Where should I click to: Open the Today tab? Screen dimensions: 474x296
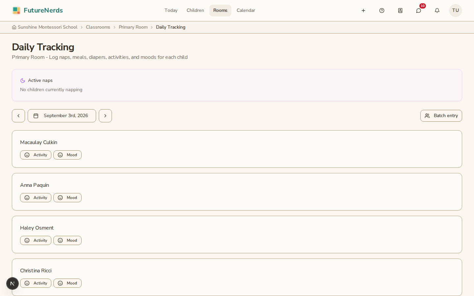pos(171,11)
